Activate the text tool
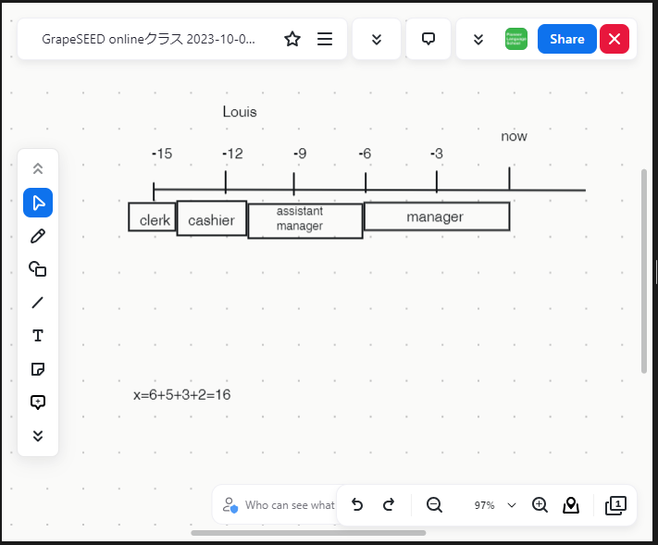The height and width of the screenshot is (545, 658). click(38, 336)
